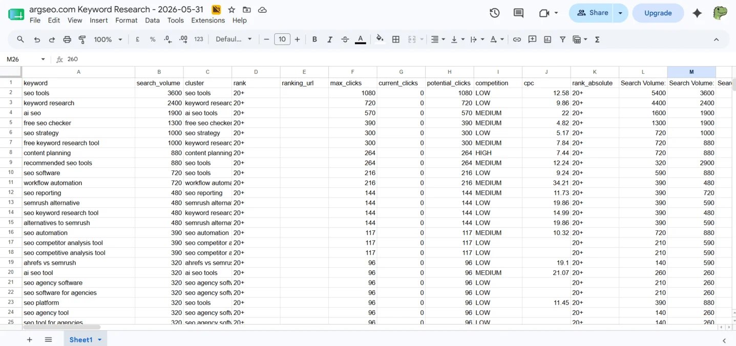Open the table views dropdown
Screen dimensions: 736x346
(580, 39)
